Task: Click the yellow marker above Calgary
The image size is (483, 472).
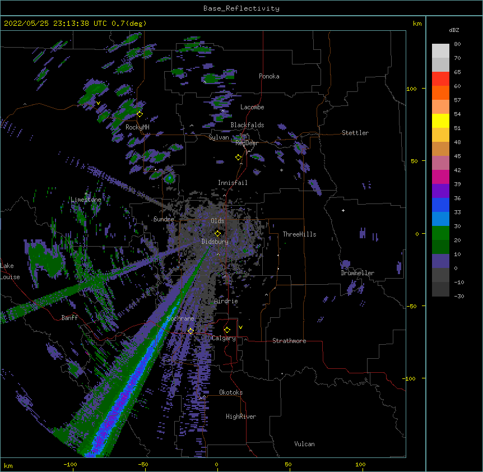Action: click(x=227, y=330)
